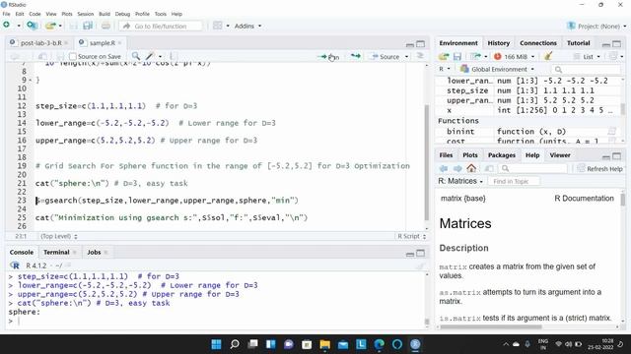The width and height of the screenshot is (631, 354).
Task: Open the List view dropdown in Environment
Action: pyautogui.click(x=588, y=57)
